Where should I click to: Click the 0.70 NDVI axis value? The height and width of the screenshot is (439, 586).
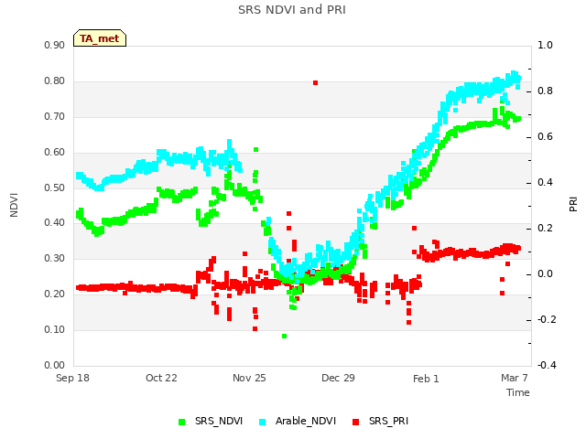point(55,116)
